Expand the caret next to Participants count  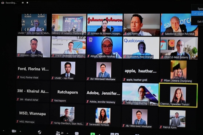68,133
